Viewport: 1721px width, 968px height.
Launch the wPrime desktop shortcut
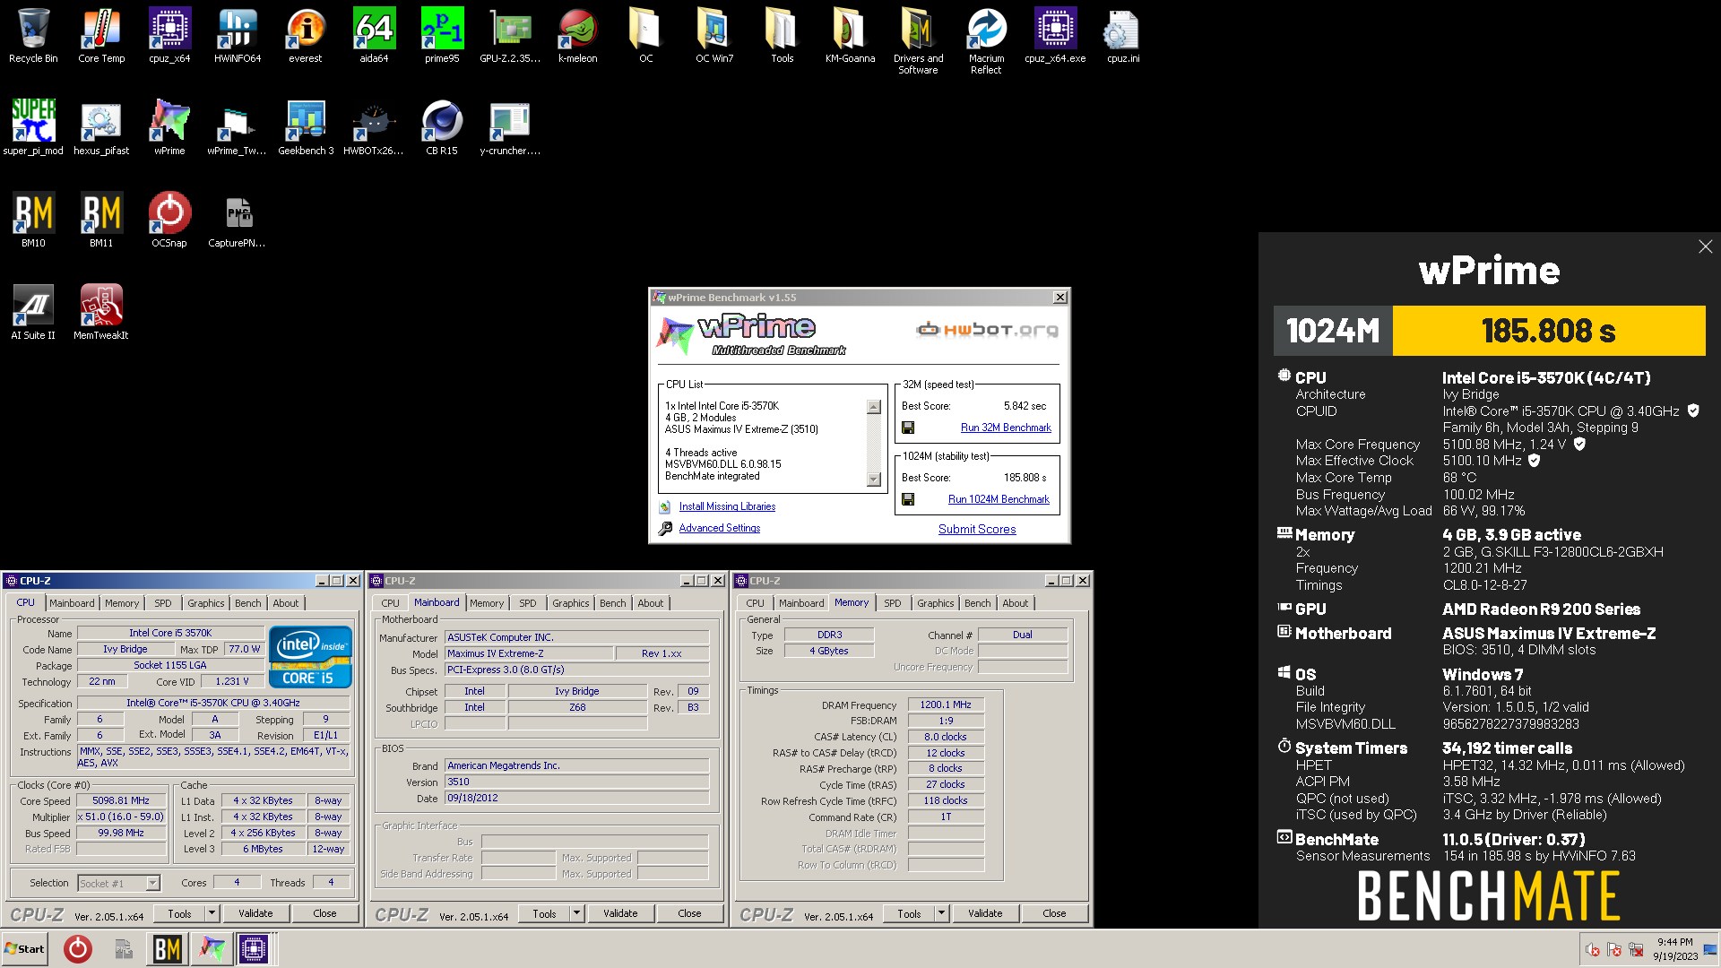click(x=169, y=127)
